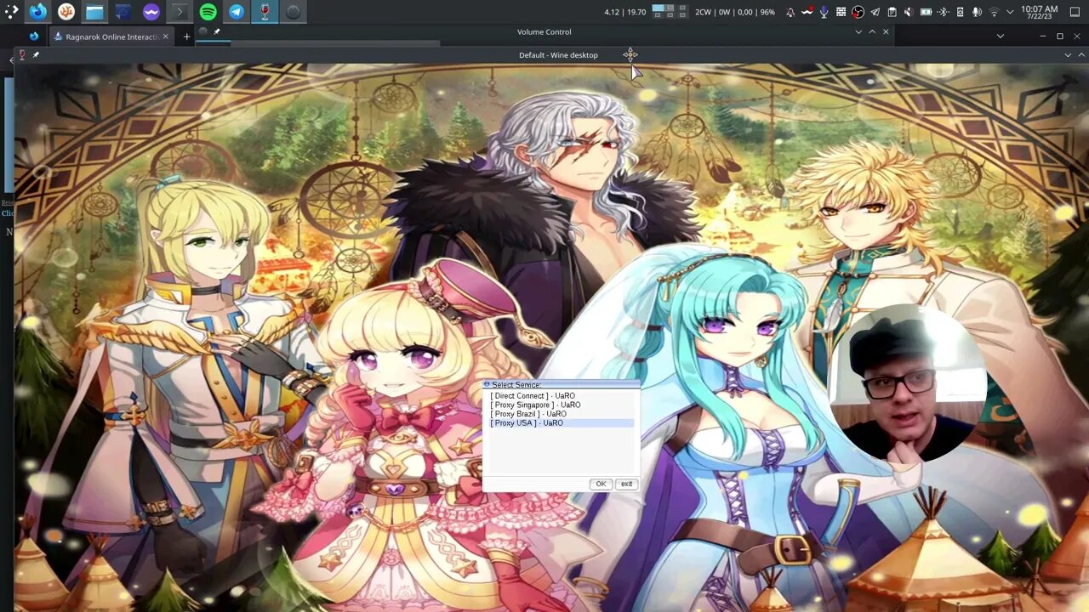Click the white wave tray icon
The width and height of the screenshot is (1089, 612).
[x=807, y=12]
